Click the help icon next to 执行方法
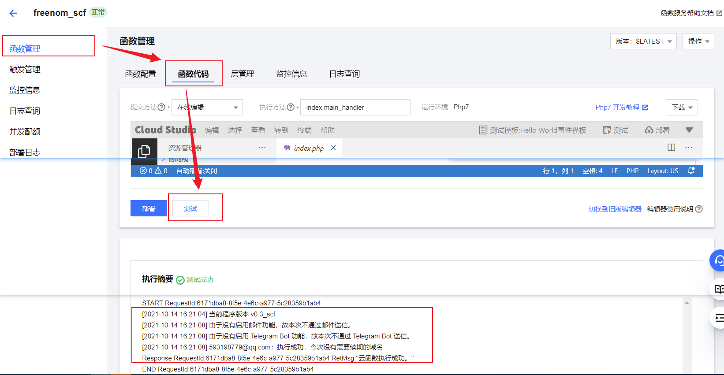Screen dimensions: 724x375 290,107
